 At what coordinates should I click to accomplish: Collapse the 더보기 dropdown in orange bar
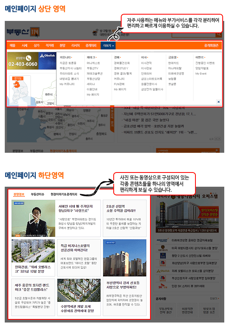point(108,45)
